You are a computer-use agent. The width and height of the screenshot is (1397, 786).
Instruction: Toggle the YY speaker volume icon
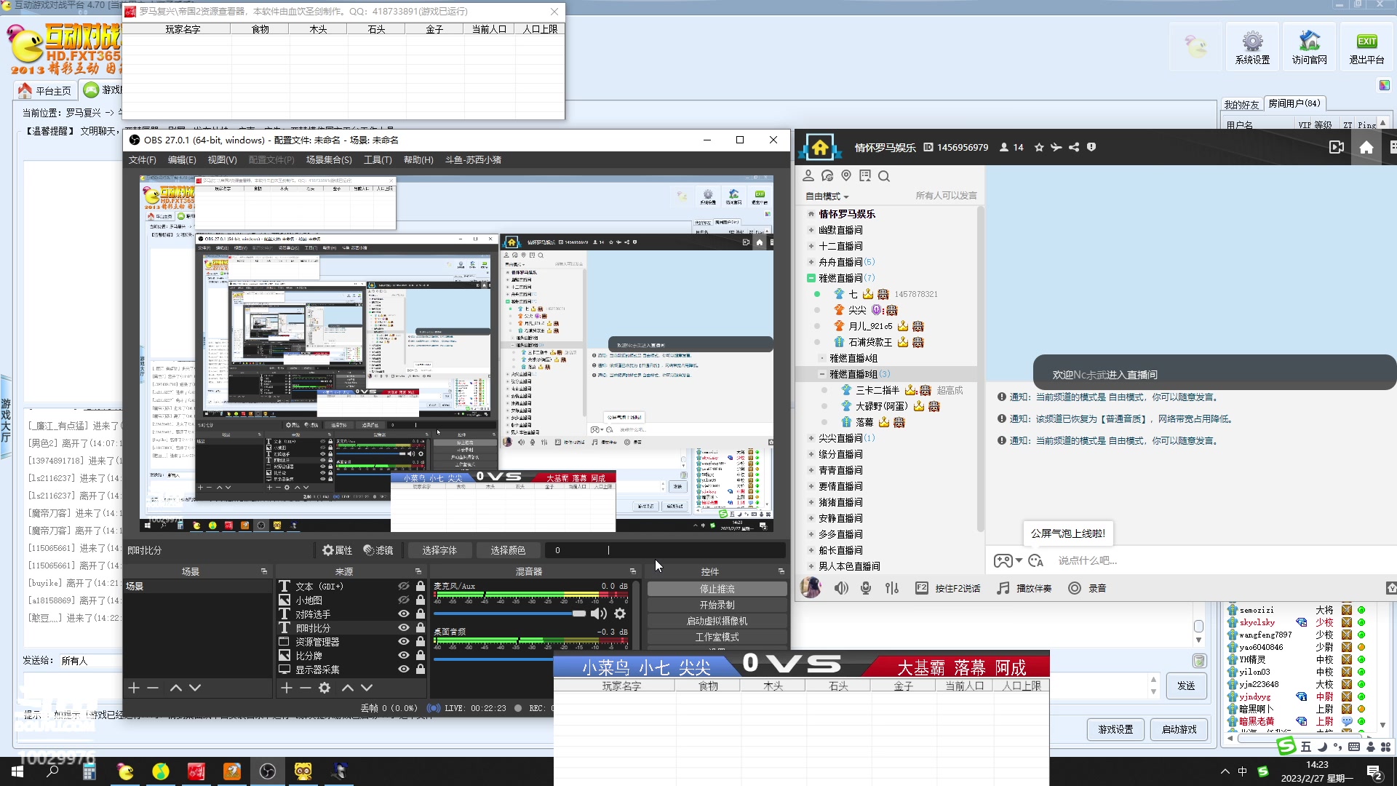841,588
